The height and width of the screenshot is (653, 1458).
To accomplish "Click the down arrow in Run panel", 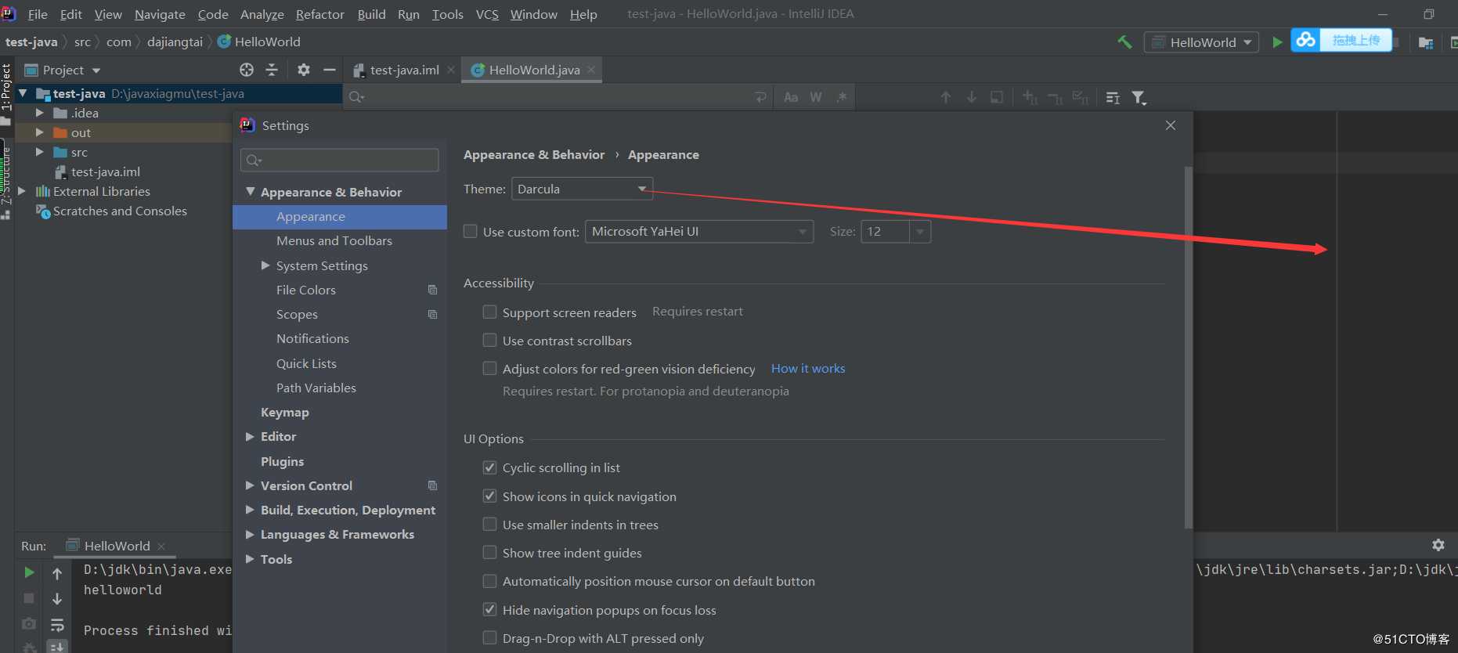I will pyautogui.click(x=57, y=599).
